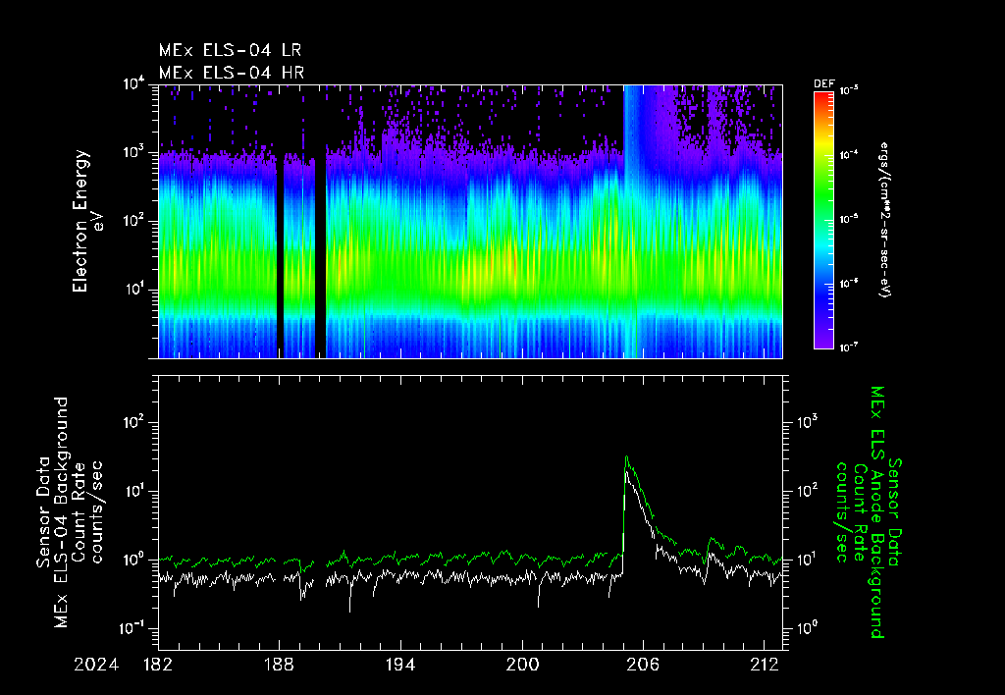Click the 'Electron Energy eV' axis label
This screenshot has width=1005, height=695.
click(x=88, y=221)
